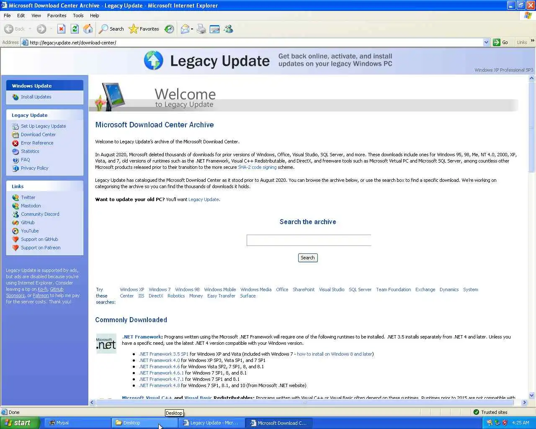Click the Search the archive text box
This screenshot has width=536, height=429.
pyautogui.click(x=309, y=240)
